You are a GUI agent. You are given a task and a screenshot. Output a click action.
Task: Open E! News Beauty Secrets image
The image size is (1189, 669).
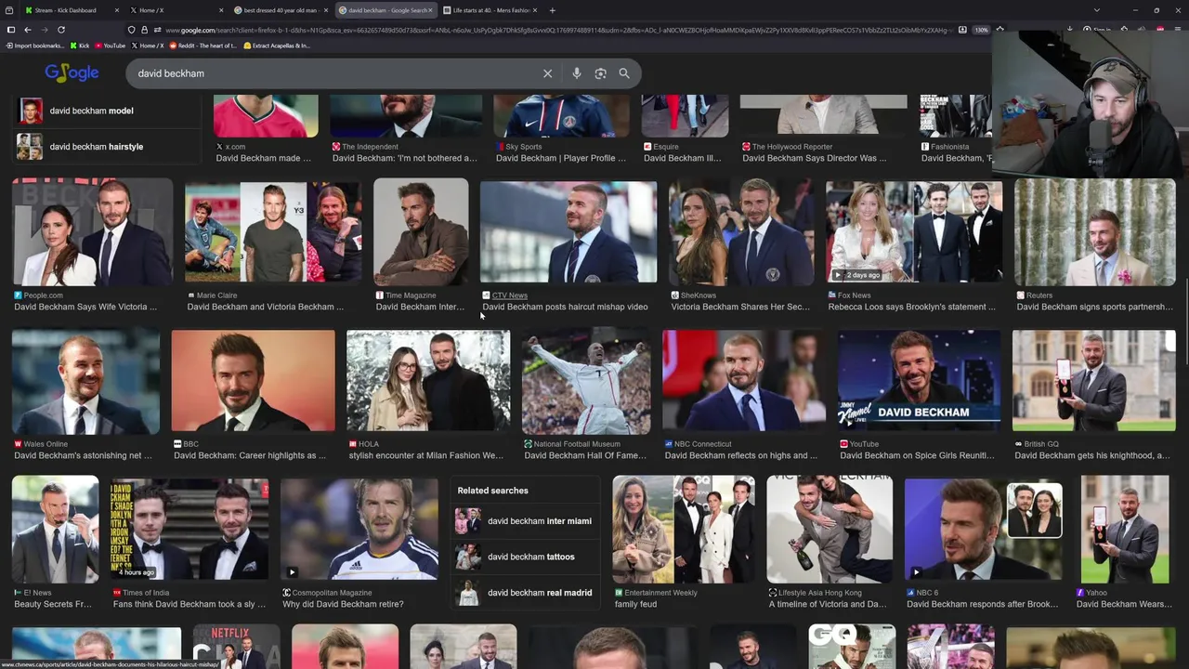click(x=56, y=530)
